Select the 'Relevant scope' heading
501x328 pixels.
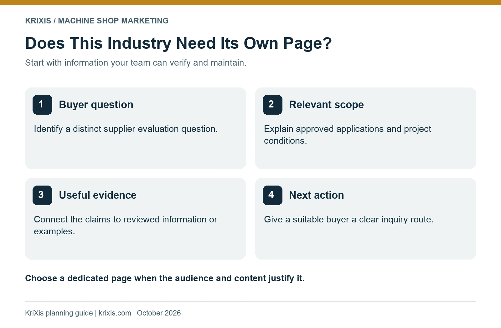(x=326, y=105)
